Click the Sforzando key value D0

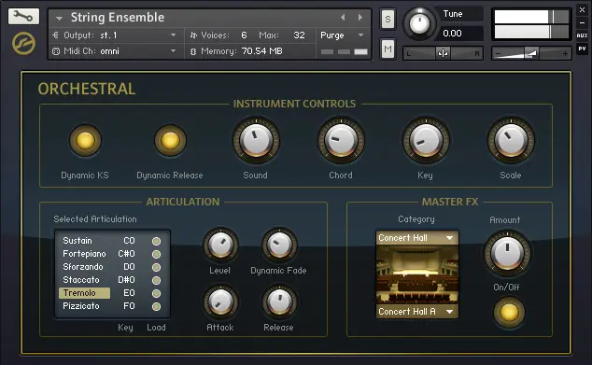click(x=129, y=267)
